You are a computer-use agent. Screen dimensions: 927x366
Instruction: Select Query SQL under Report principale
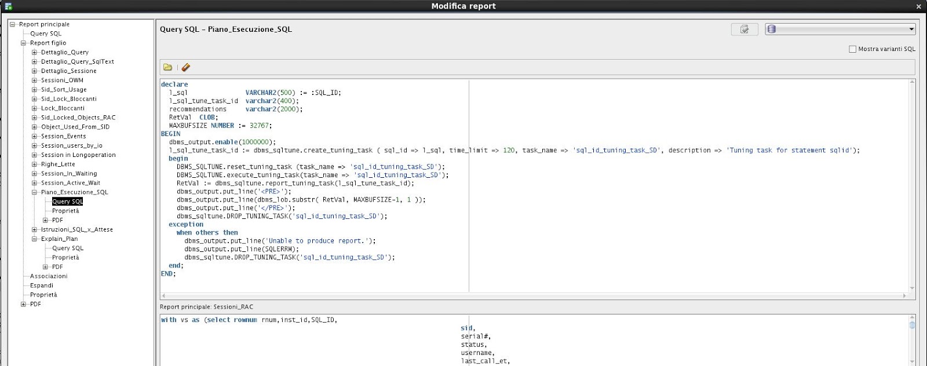(x=46, y=34)
